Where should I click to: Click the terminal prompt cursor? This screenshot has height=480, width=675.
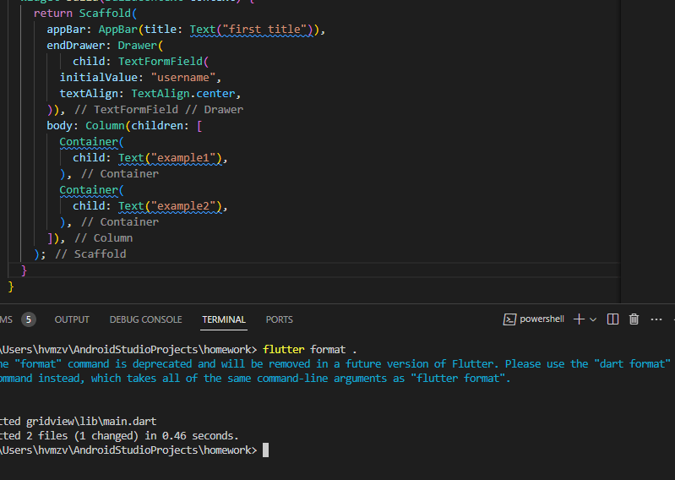coord(265,450)
